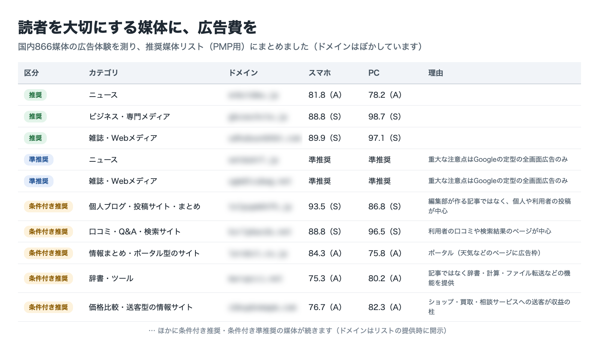Screen dimensions: 599x337
Task: Select the 97.1 (S) PC score
Action: click(x=385, y=138)
